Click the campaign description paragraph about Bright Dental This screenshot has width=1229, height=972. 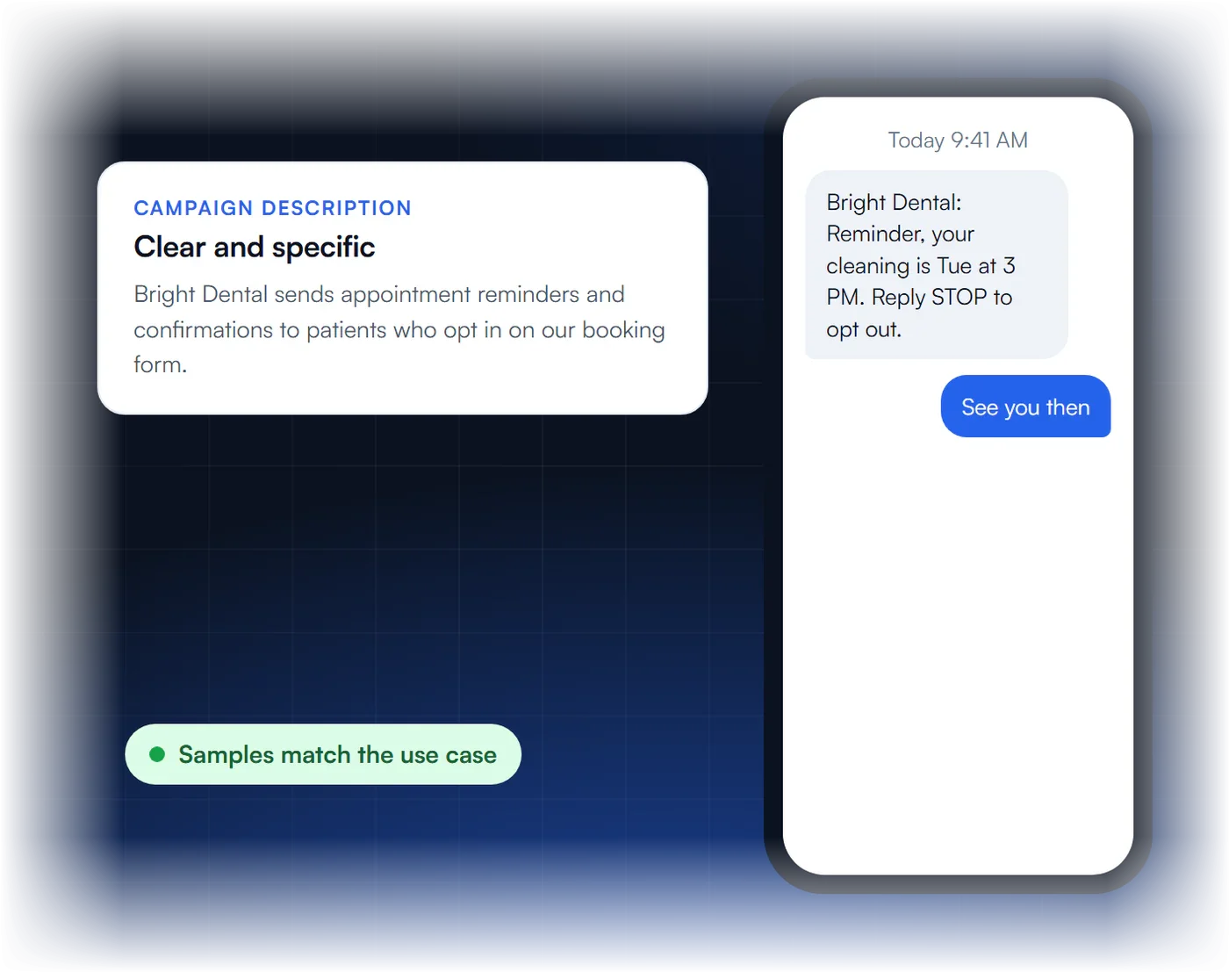399,329
